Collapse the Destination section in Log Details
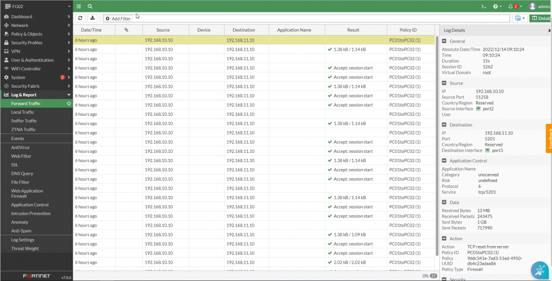Viewport: 552px width, 281px height. pyautogui.click(x=445, y=125)
